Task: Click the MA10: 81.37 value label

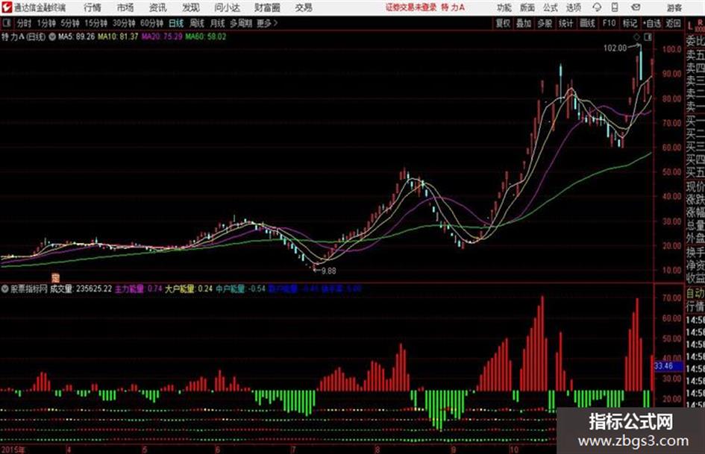Action: (x=118, y=37)
